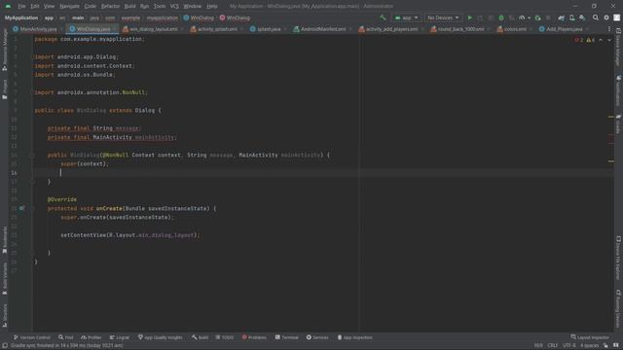Click the override gutter icon beside onCreate

click(x=21, y=208)
